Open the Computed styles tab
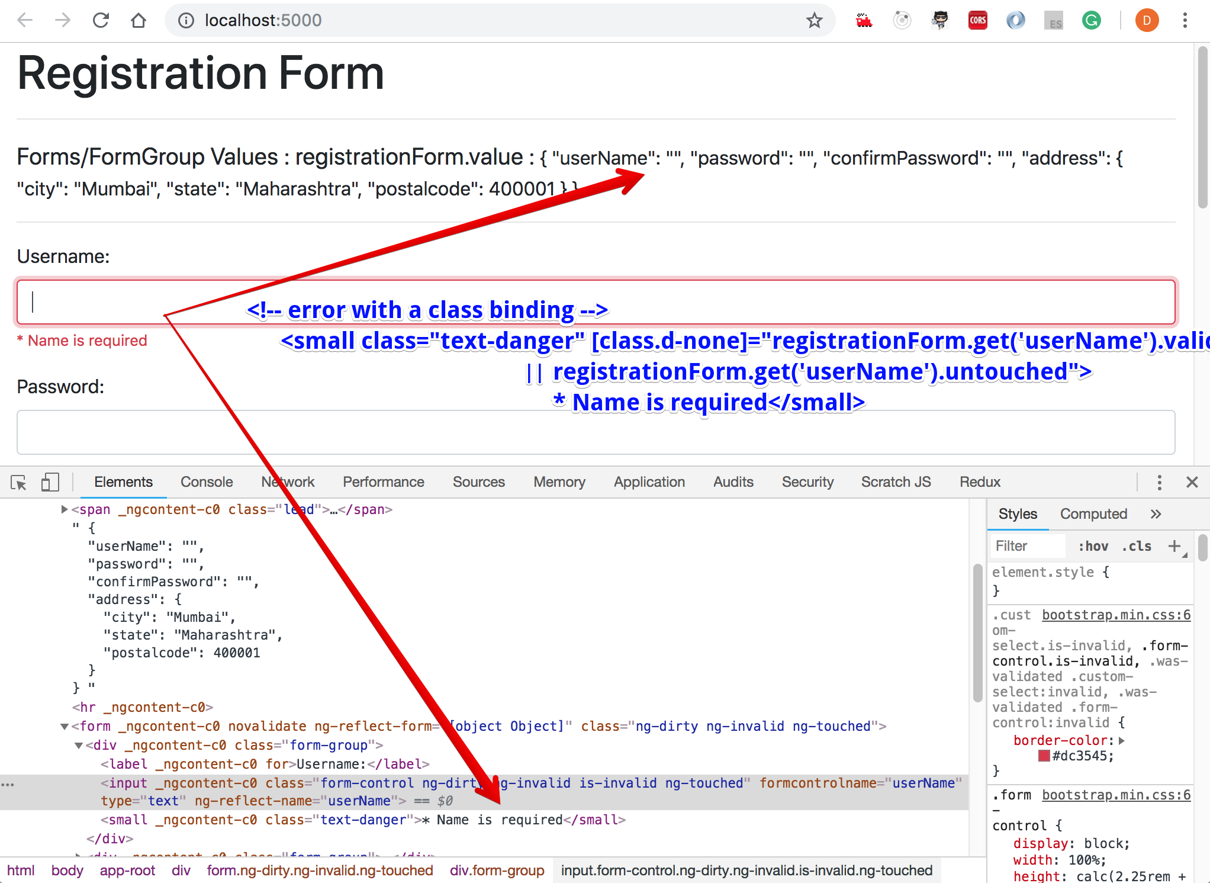 pyautogui.click(x=1093, y=514)
